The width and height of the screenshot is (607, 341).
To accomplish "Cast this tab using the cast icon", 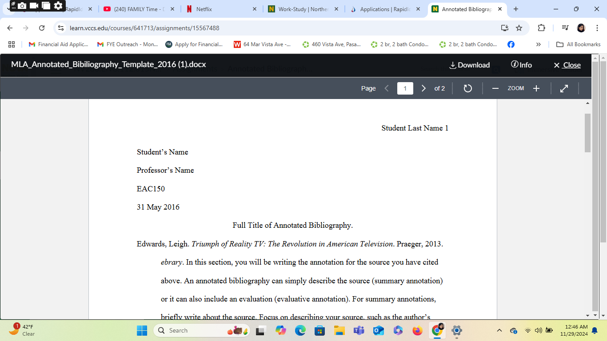I will click(x=504, y=27).
